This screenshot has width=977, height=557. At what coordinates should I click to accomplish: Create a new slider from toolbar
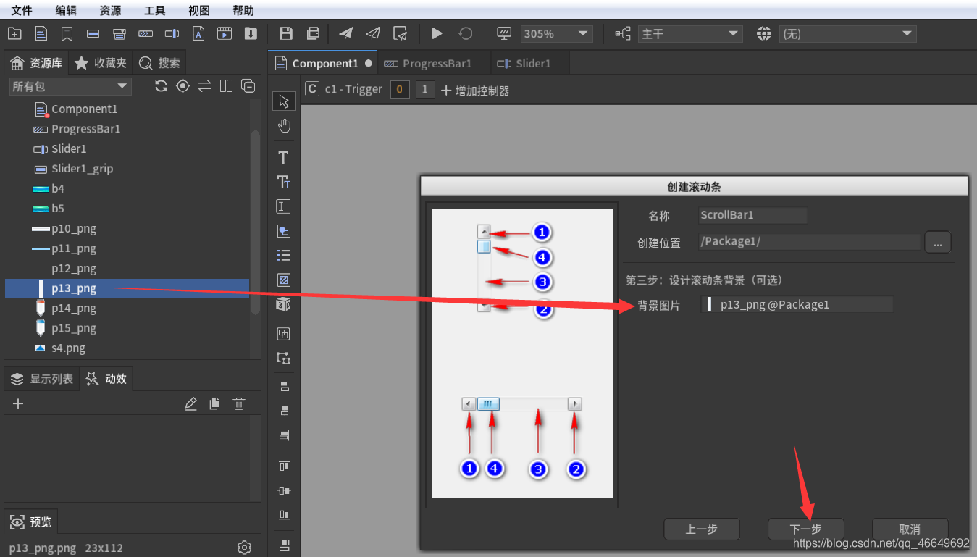(x=172, y=34)
